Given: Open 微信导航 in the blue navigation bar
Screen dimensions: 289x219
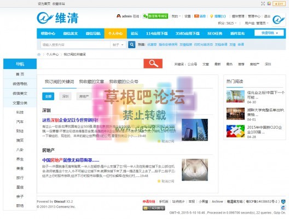Looking at the screenshot, I should (x=93, y=33).
